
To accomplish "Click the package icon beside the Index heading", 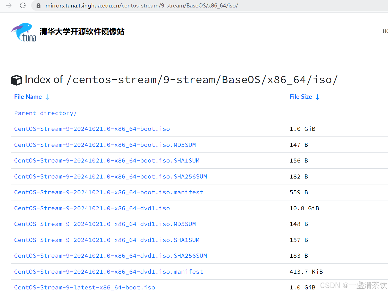I will [16, 80].
